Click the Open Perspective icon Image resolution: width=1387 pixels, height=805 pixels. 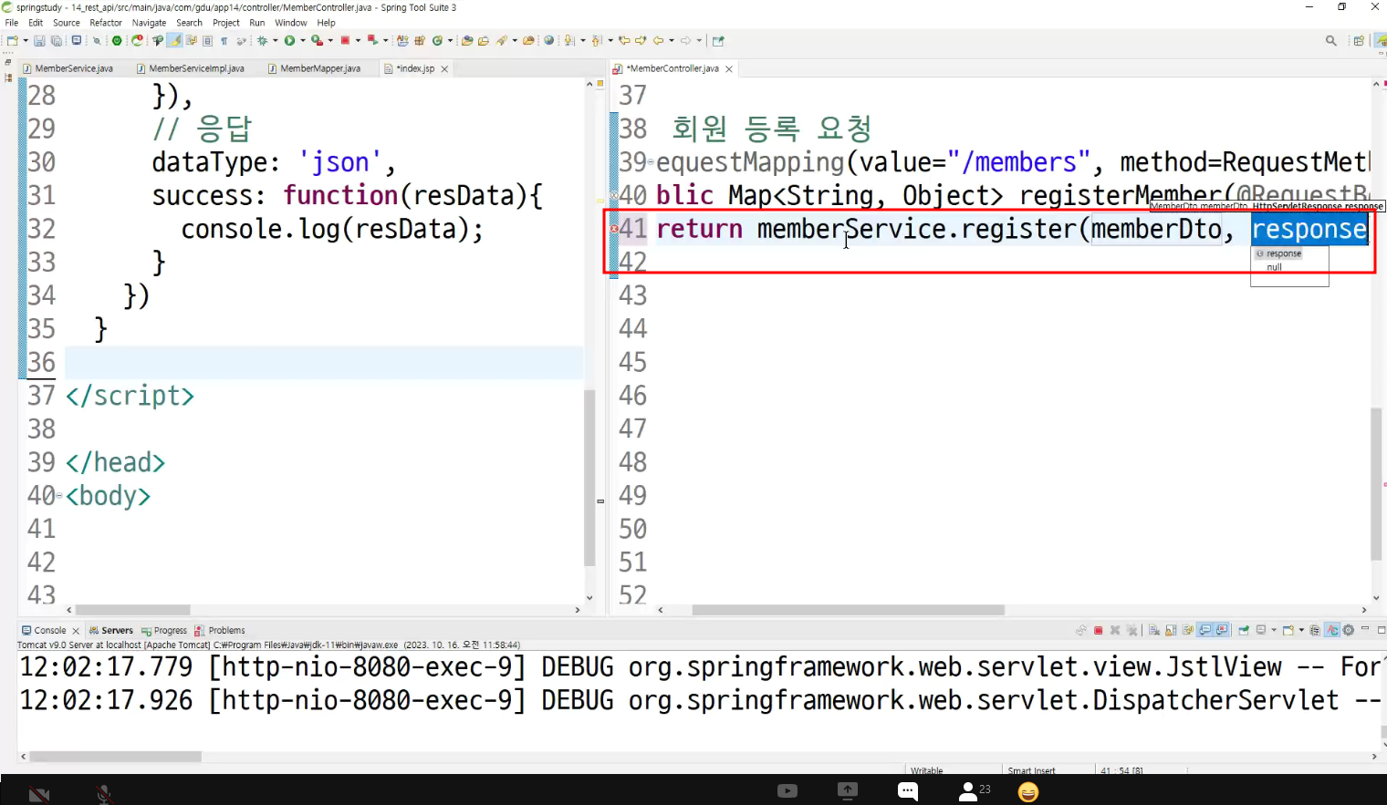[1358, 41]
